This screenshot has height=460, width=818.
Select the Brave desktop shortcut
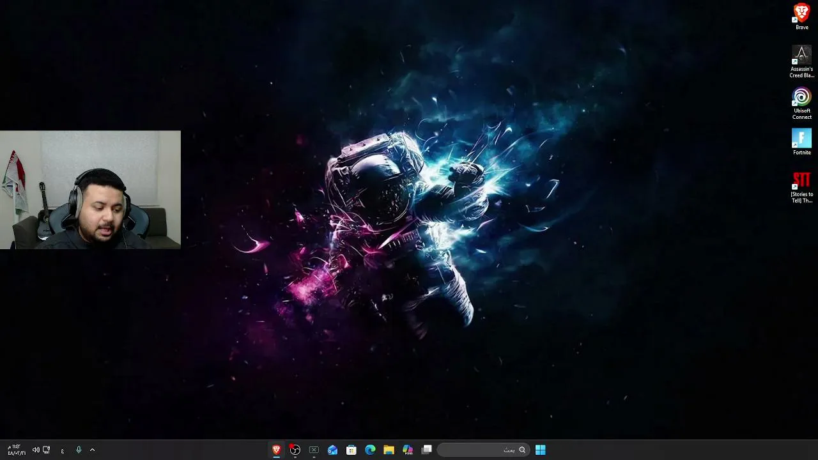(801, 17)
